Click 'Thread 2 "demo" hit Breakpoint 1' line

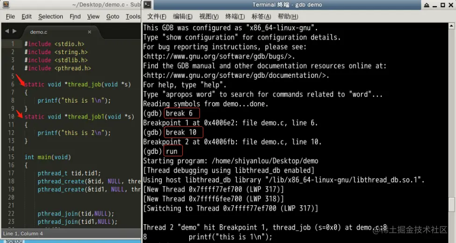[x=265, y=227]
